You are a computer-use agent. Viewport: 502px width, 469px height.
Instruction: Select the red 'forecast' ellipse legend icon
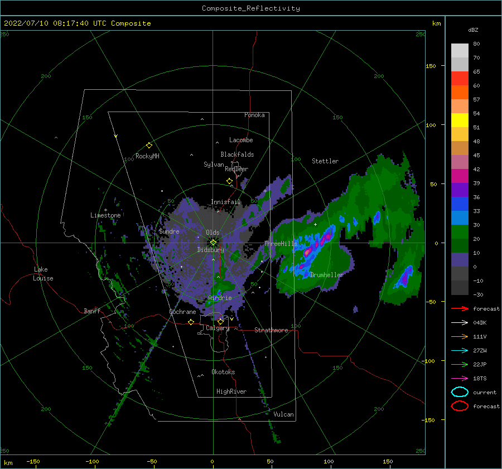[460, 406]
